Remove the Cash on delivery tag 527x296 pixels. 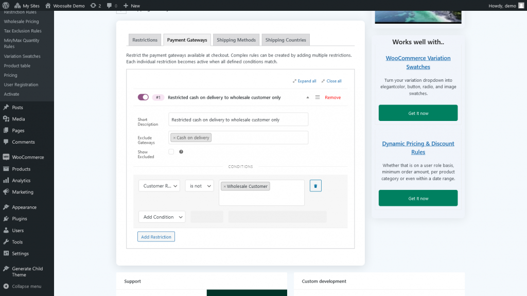(174, 138)
